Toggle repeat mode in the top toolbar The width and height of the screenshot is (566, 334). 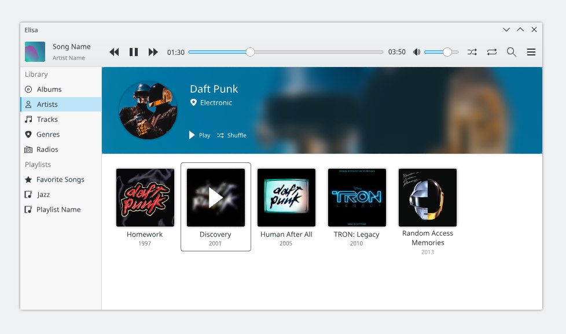492,52
